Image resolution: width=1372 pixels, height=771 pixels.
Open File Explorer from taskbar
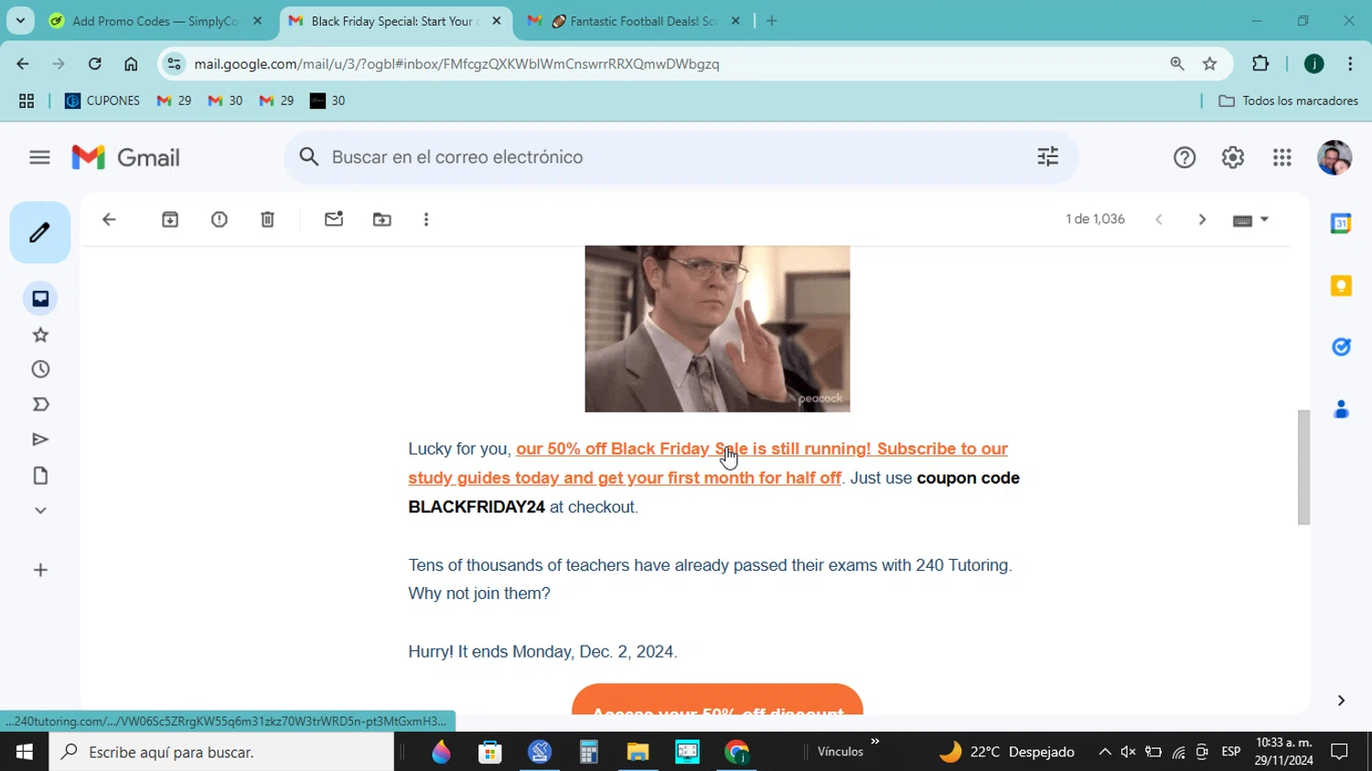(638, 752)
